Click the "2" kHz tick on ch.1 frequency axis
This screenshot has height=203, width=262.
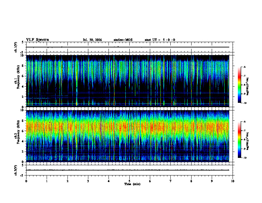click(23, 97)
